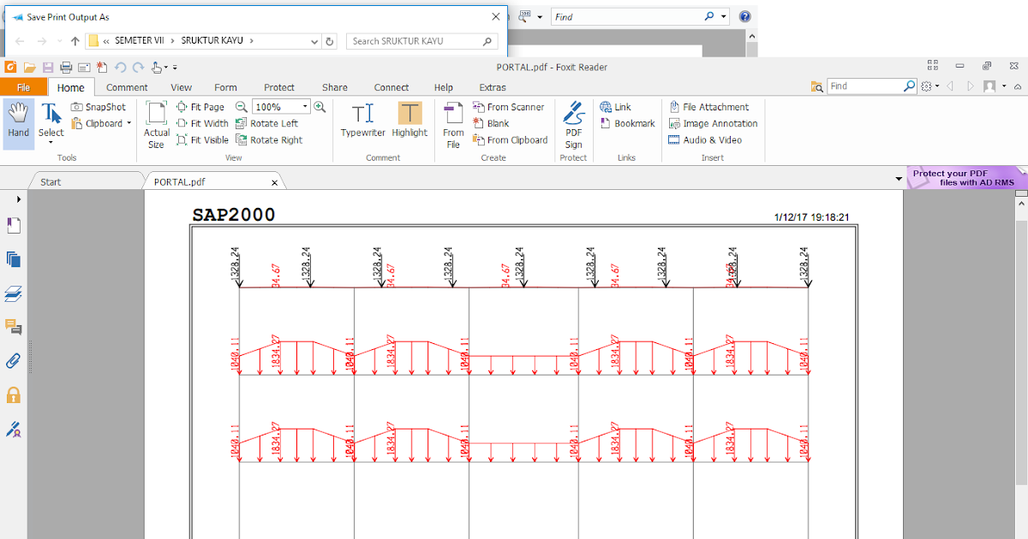Screen dimensions: 1028x539
Task: Switch to the Comment ribbon tab
Action: pos(127,87)
